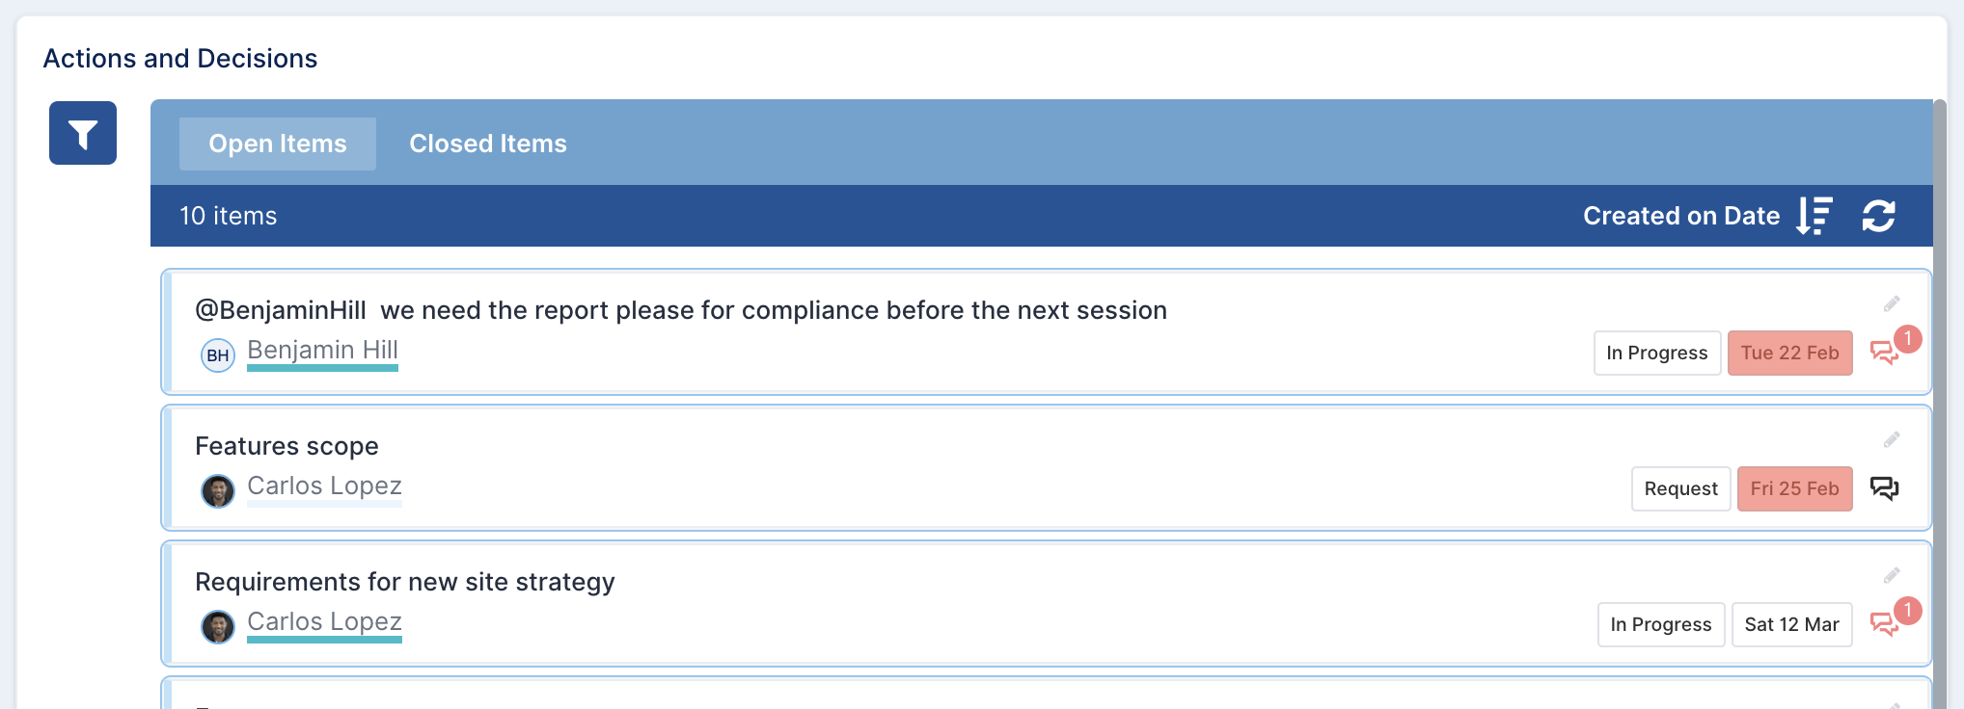
Task: Change the Request status on Features scope
Action: point(1681,488)
